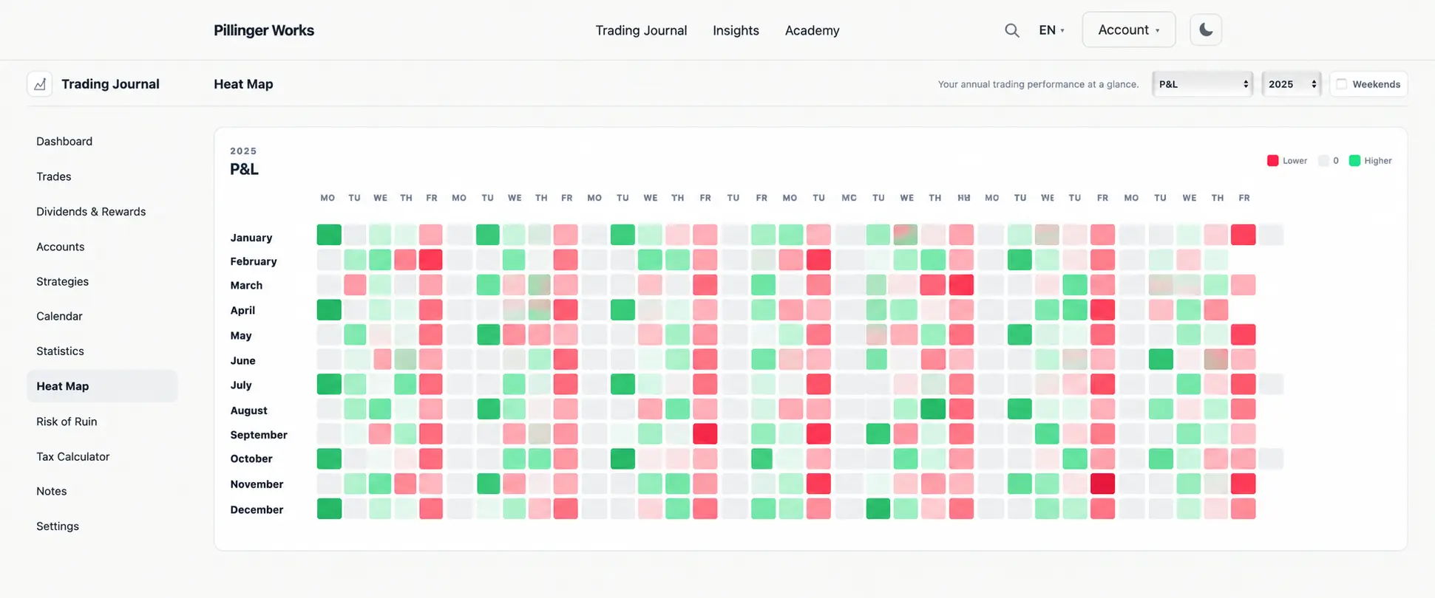Click the red Lower legend swatch
The width and height of the screenshot is (1435, 598).
click(1272, 160)
